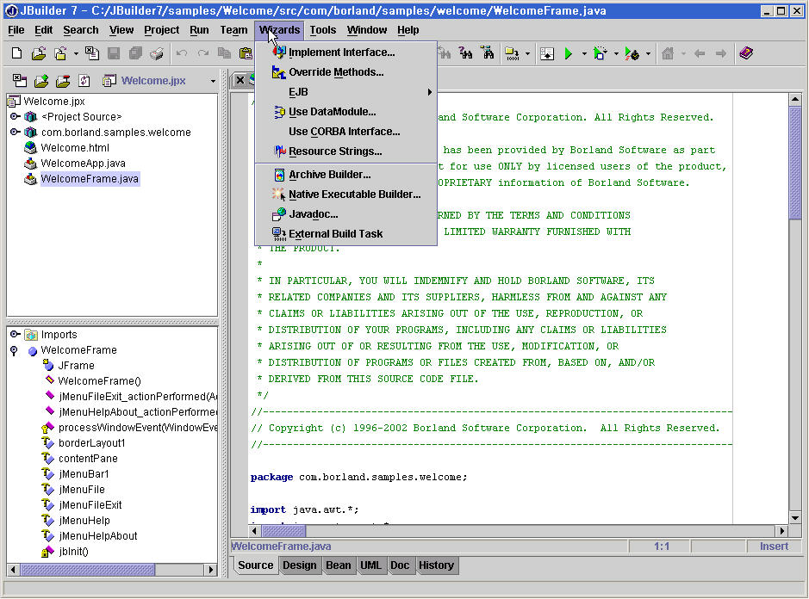Switch to the UML tab
The image size is (809, 599).
click(x=370, y=565)
